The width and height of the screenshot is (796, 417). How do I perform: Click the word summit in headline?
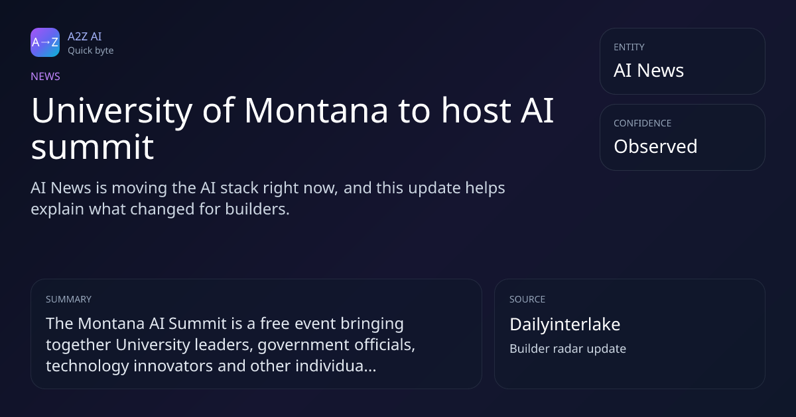tap(92, 148)
